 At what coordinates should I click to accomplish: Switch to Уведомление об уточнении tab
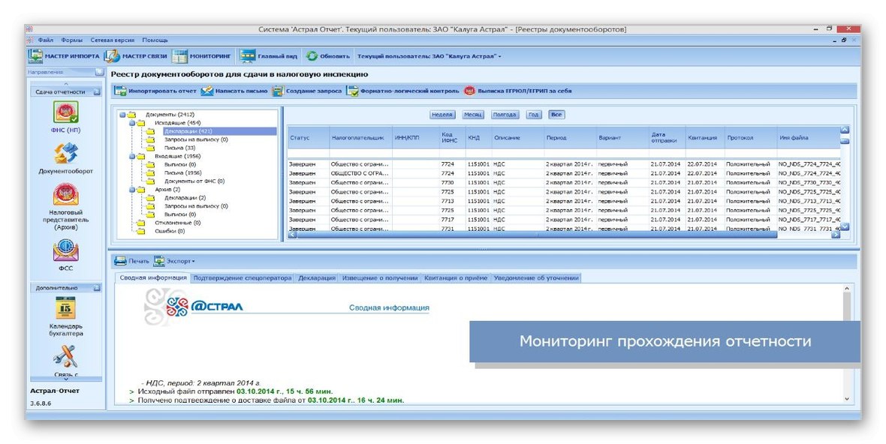[536, 278]
